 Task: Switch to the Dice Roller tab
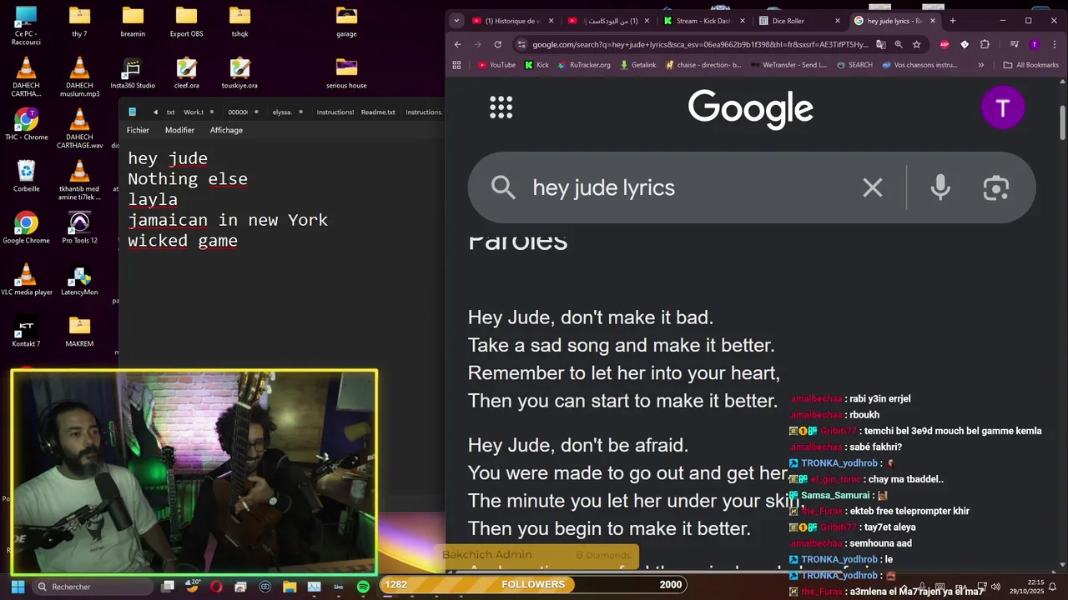click(x=797, y=21)
